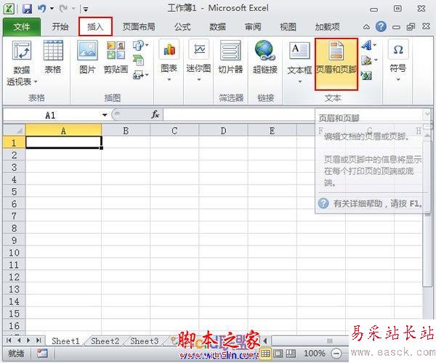Expand the 文本框 dropdown arrow
Viewport: 436px width, 363px height.
point(299,81)
